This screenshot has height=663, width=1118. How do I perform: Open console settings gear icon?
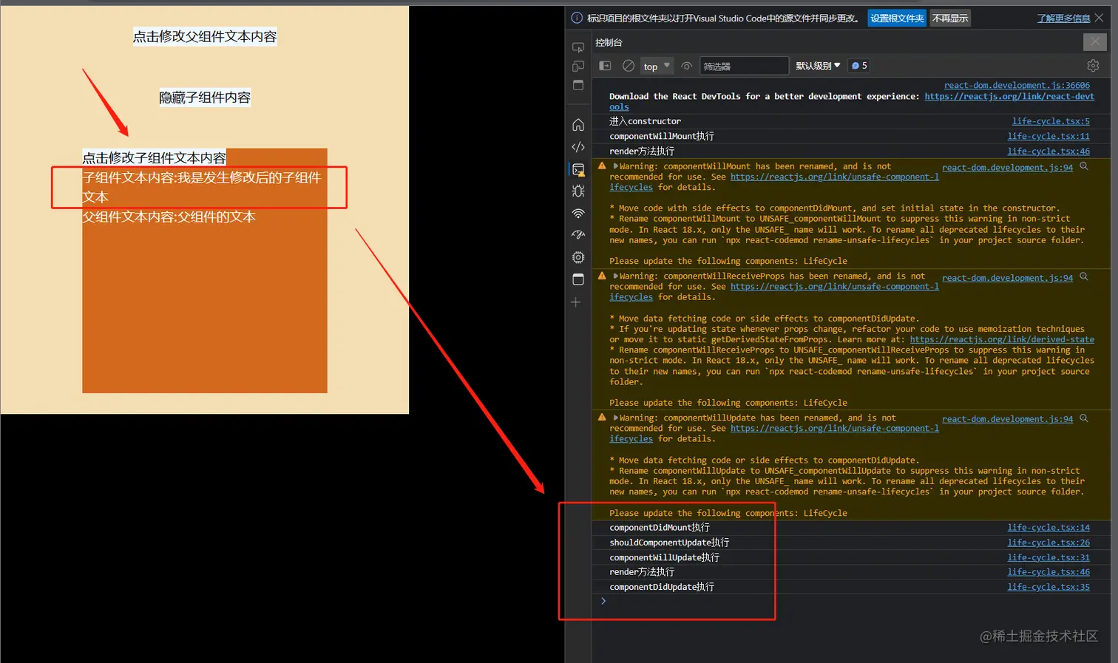[1093, 66]
